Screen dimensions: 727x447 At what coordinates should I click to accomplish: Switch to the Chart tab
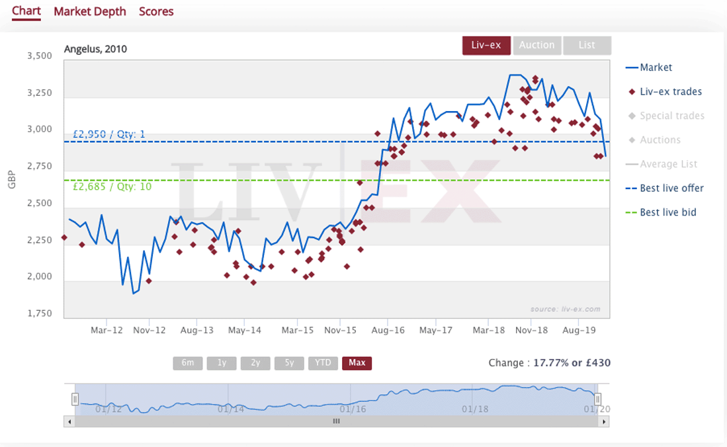(26, 11)
